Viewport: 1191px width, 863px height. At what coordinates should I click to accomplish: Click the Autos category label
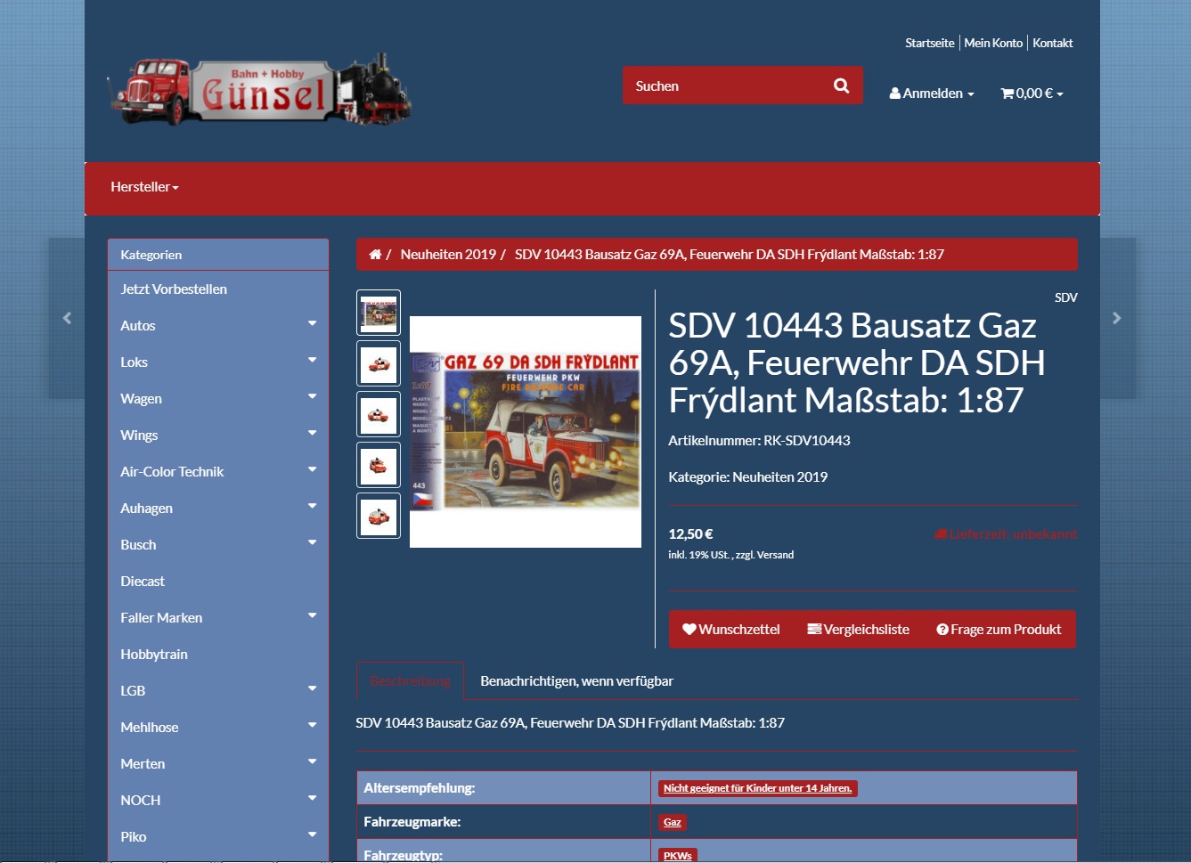138,326
